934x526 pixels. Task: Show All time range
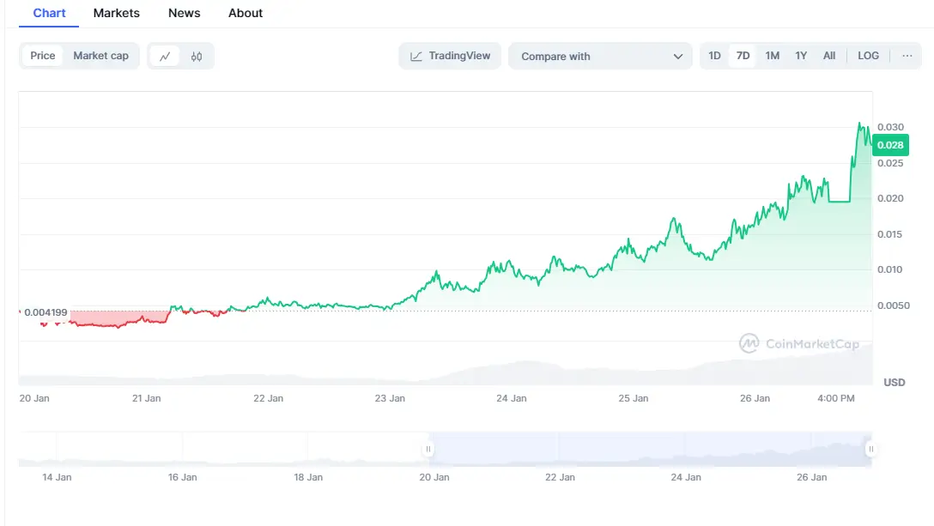[829, 56]
